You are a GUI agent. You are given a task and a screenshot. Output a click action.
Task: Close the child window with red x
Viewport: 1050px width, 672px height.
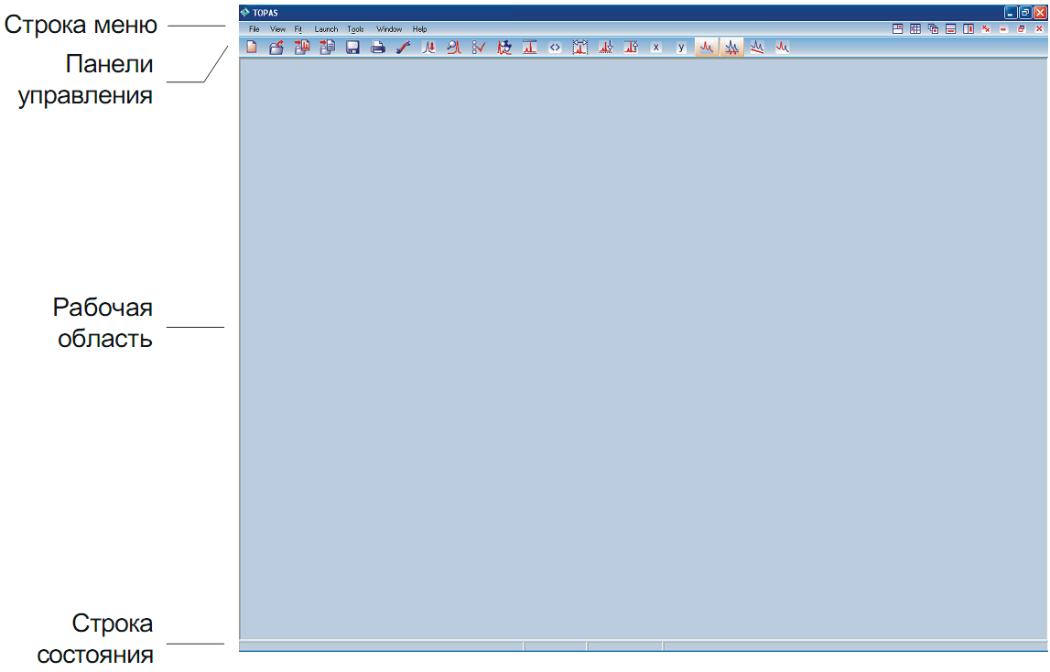[1039, 28]
